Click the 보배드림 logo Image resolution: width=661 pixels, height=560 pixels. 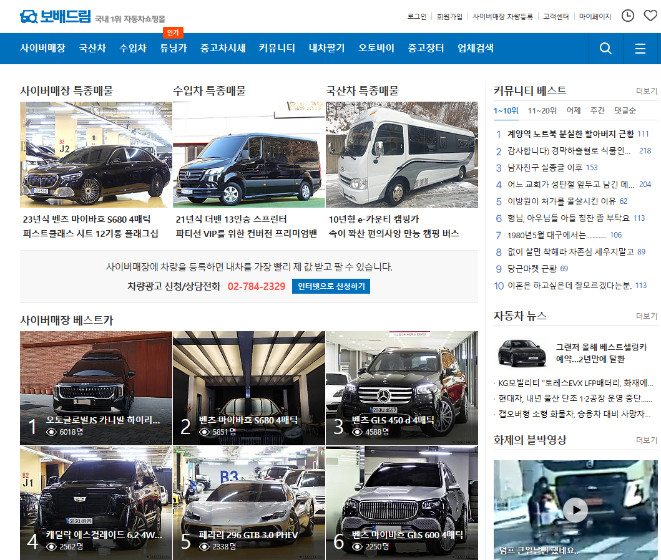pos(55,17)
